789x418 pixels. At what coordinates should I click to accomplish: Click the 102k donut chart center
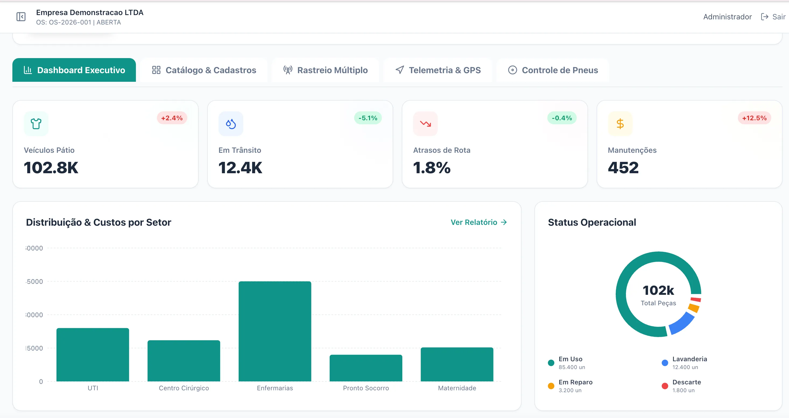pos(658,295)
